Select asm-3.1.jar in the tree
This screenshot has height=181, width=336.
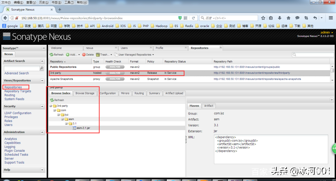click(x=83, y=128)
